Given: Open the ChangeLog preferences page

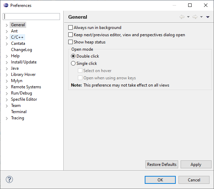Looking at the screenshot, I should pyautogui.click(x=21, y=50).
